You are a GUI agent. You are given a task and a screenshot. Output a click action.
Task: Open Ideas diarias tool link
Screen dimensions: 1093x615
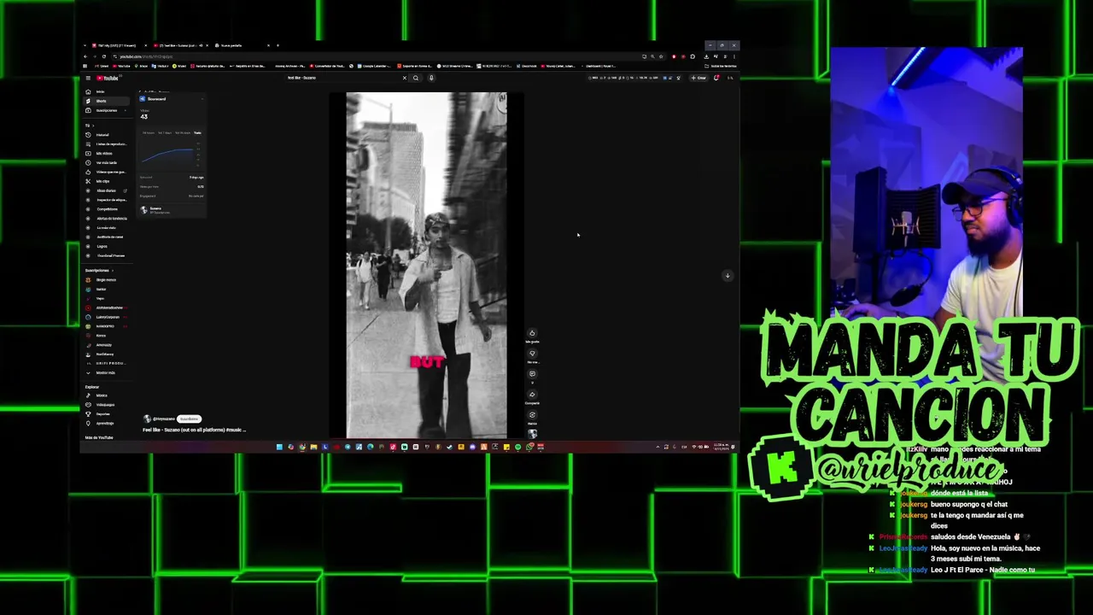tap(106, 190)
